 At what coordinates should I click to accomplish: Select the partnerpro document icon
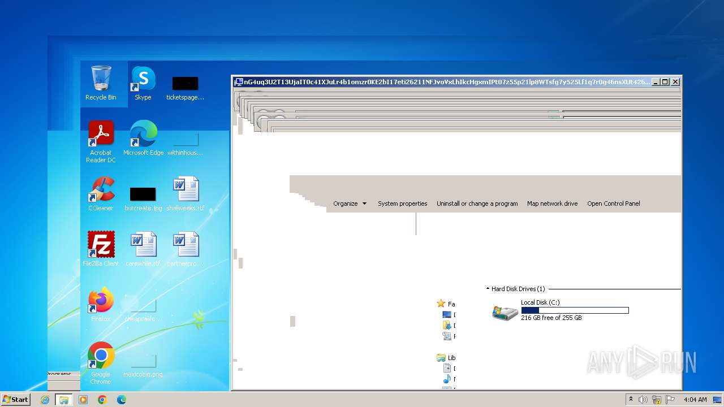click(185, 249)
